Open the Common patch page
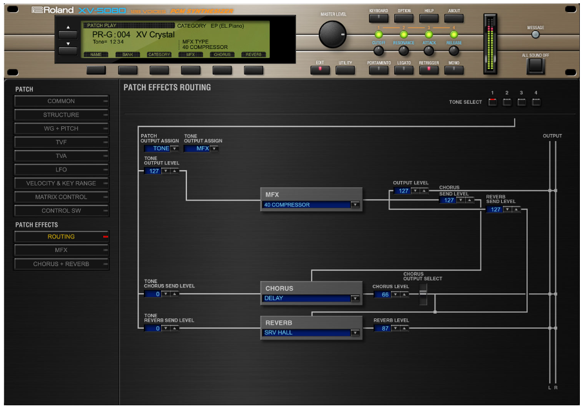 click(61, 101)
